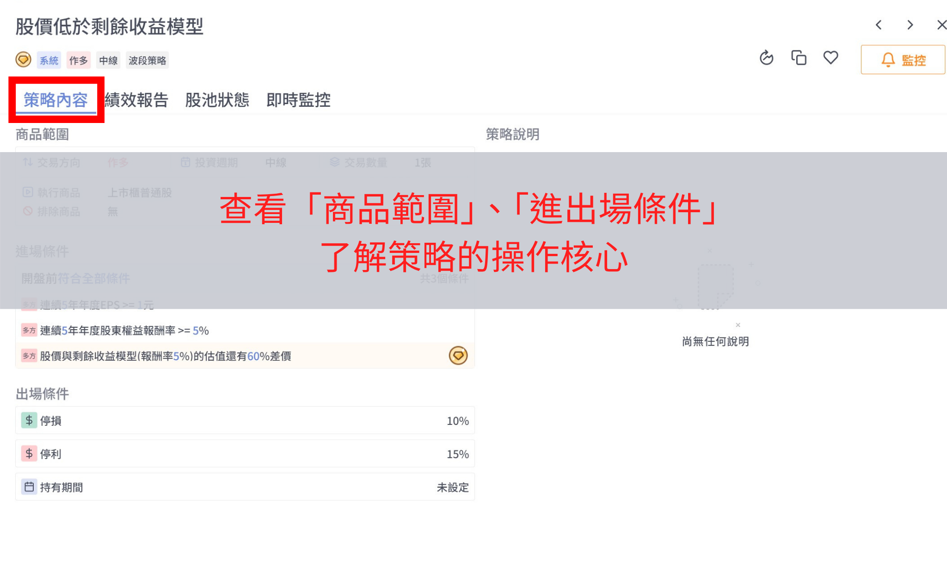Go to previous strategy with left chevron

click(879, 25)
